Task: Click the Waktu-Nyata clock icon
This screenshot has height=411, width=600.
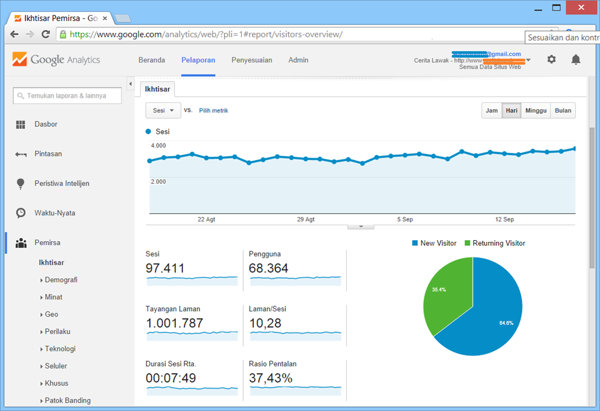Action: tap(21, 213)
